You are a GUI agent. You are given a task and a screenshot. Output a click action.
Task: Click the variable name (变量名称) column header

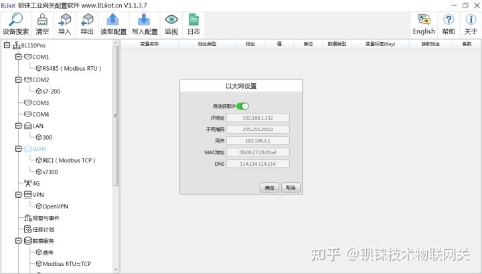pos(149,44)
